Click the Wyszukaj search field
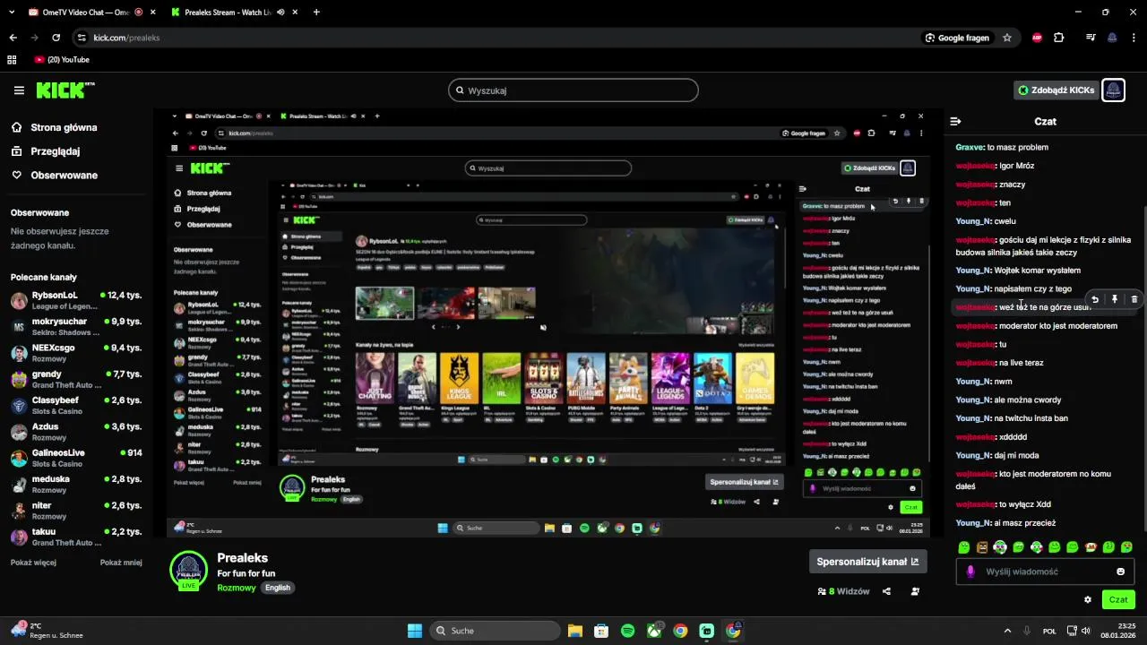1147x645 pixels. pyautogui.click(x=573, y=90)
